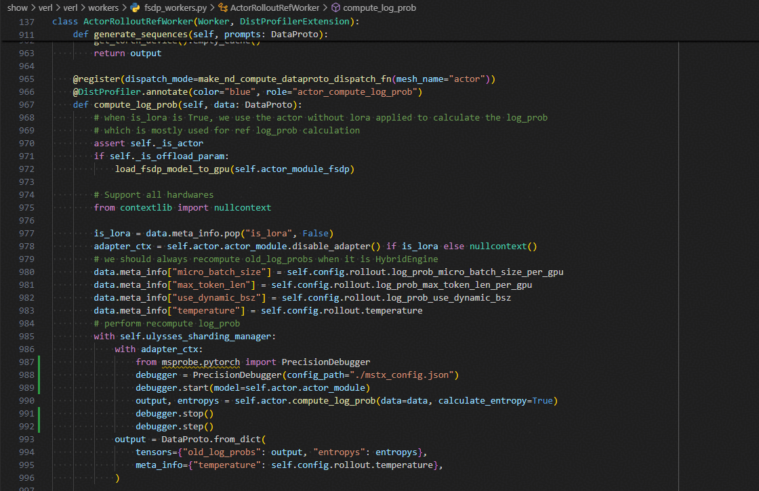Click comment '# Support all hardwares'
This screenshot has width=759, height=491.
(154, 195)
